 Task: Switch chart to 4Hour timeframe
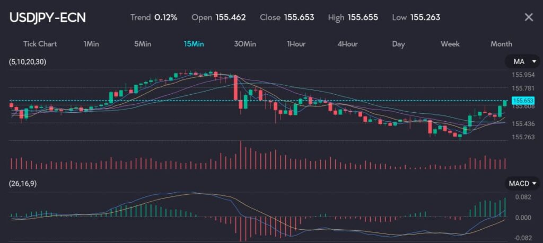click(x=347, y=44)
